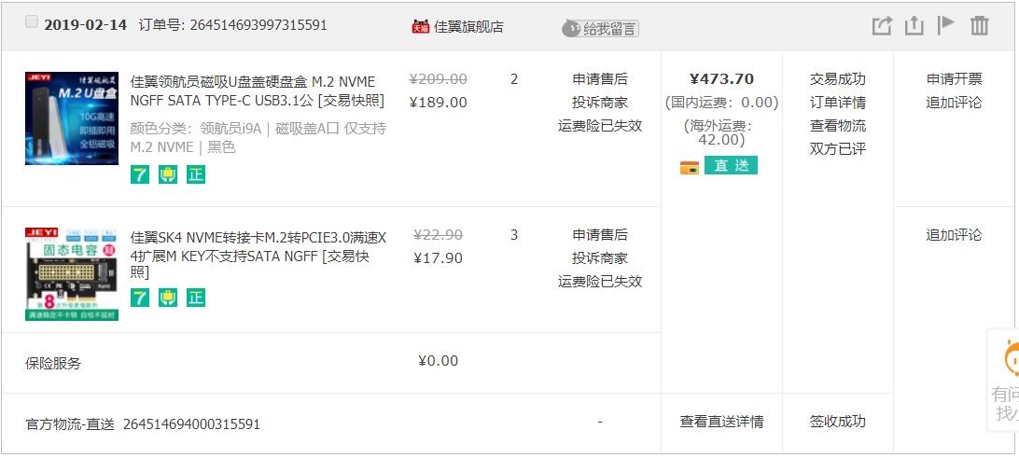Open the 佳翼旗舰店 store link
This screenshot has width=1019, height=458.
coord(468,27)
